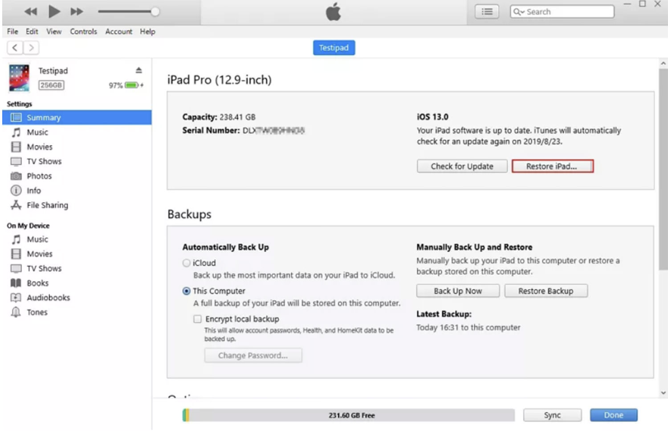Click the Serial Number label
The height and width of the screenshot is (431, 668).
tap(211, 130)
